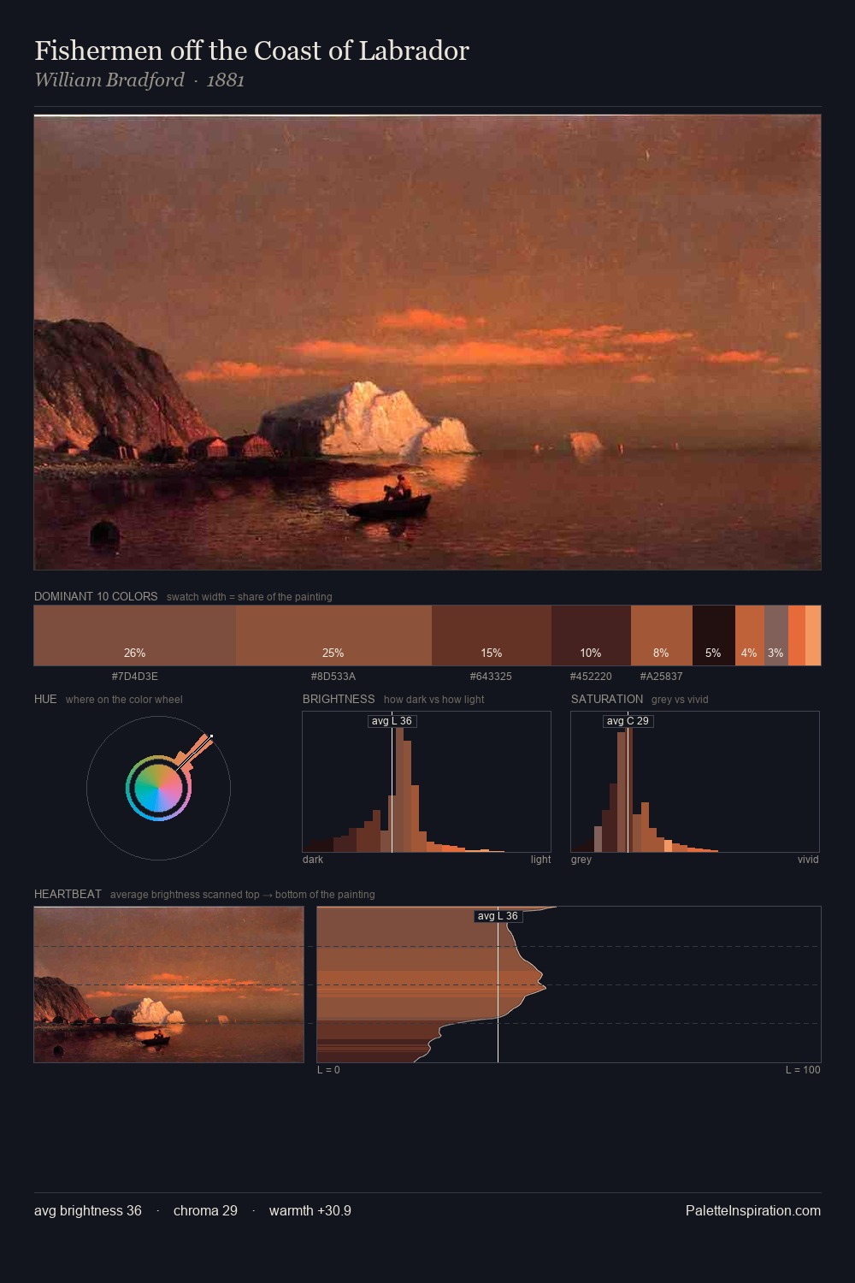Click 'swatch width = share of the painting'
855x1283 pixels.
click(250, 597)
